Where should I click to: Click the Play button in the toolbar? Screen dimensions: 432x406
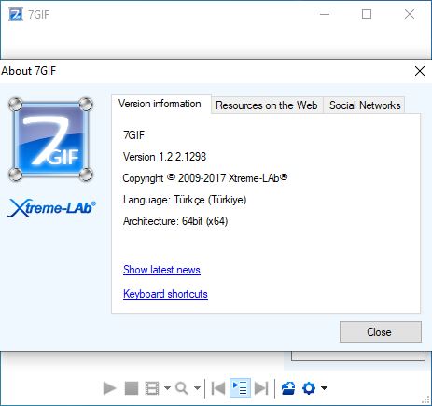[109, 388]
